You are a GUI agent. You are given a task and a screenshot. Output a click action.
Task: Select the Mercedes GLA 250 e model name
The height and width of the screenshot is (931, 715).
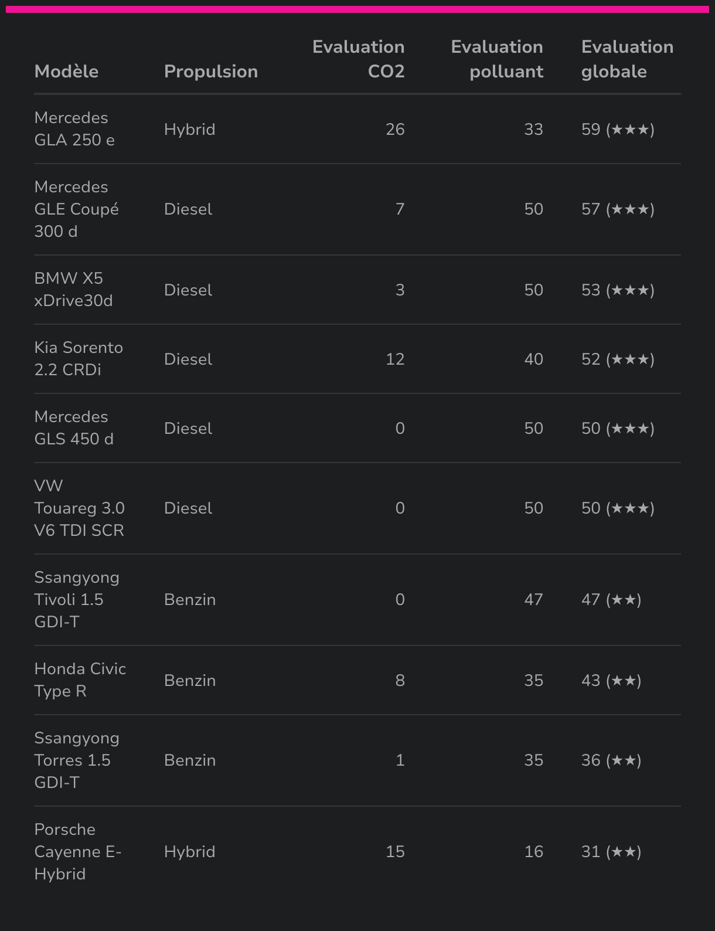[74, 129]
